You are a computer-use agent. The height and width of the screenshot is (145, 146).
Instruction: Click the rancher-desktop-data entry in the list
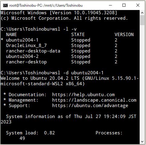point(33,51)
